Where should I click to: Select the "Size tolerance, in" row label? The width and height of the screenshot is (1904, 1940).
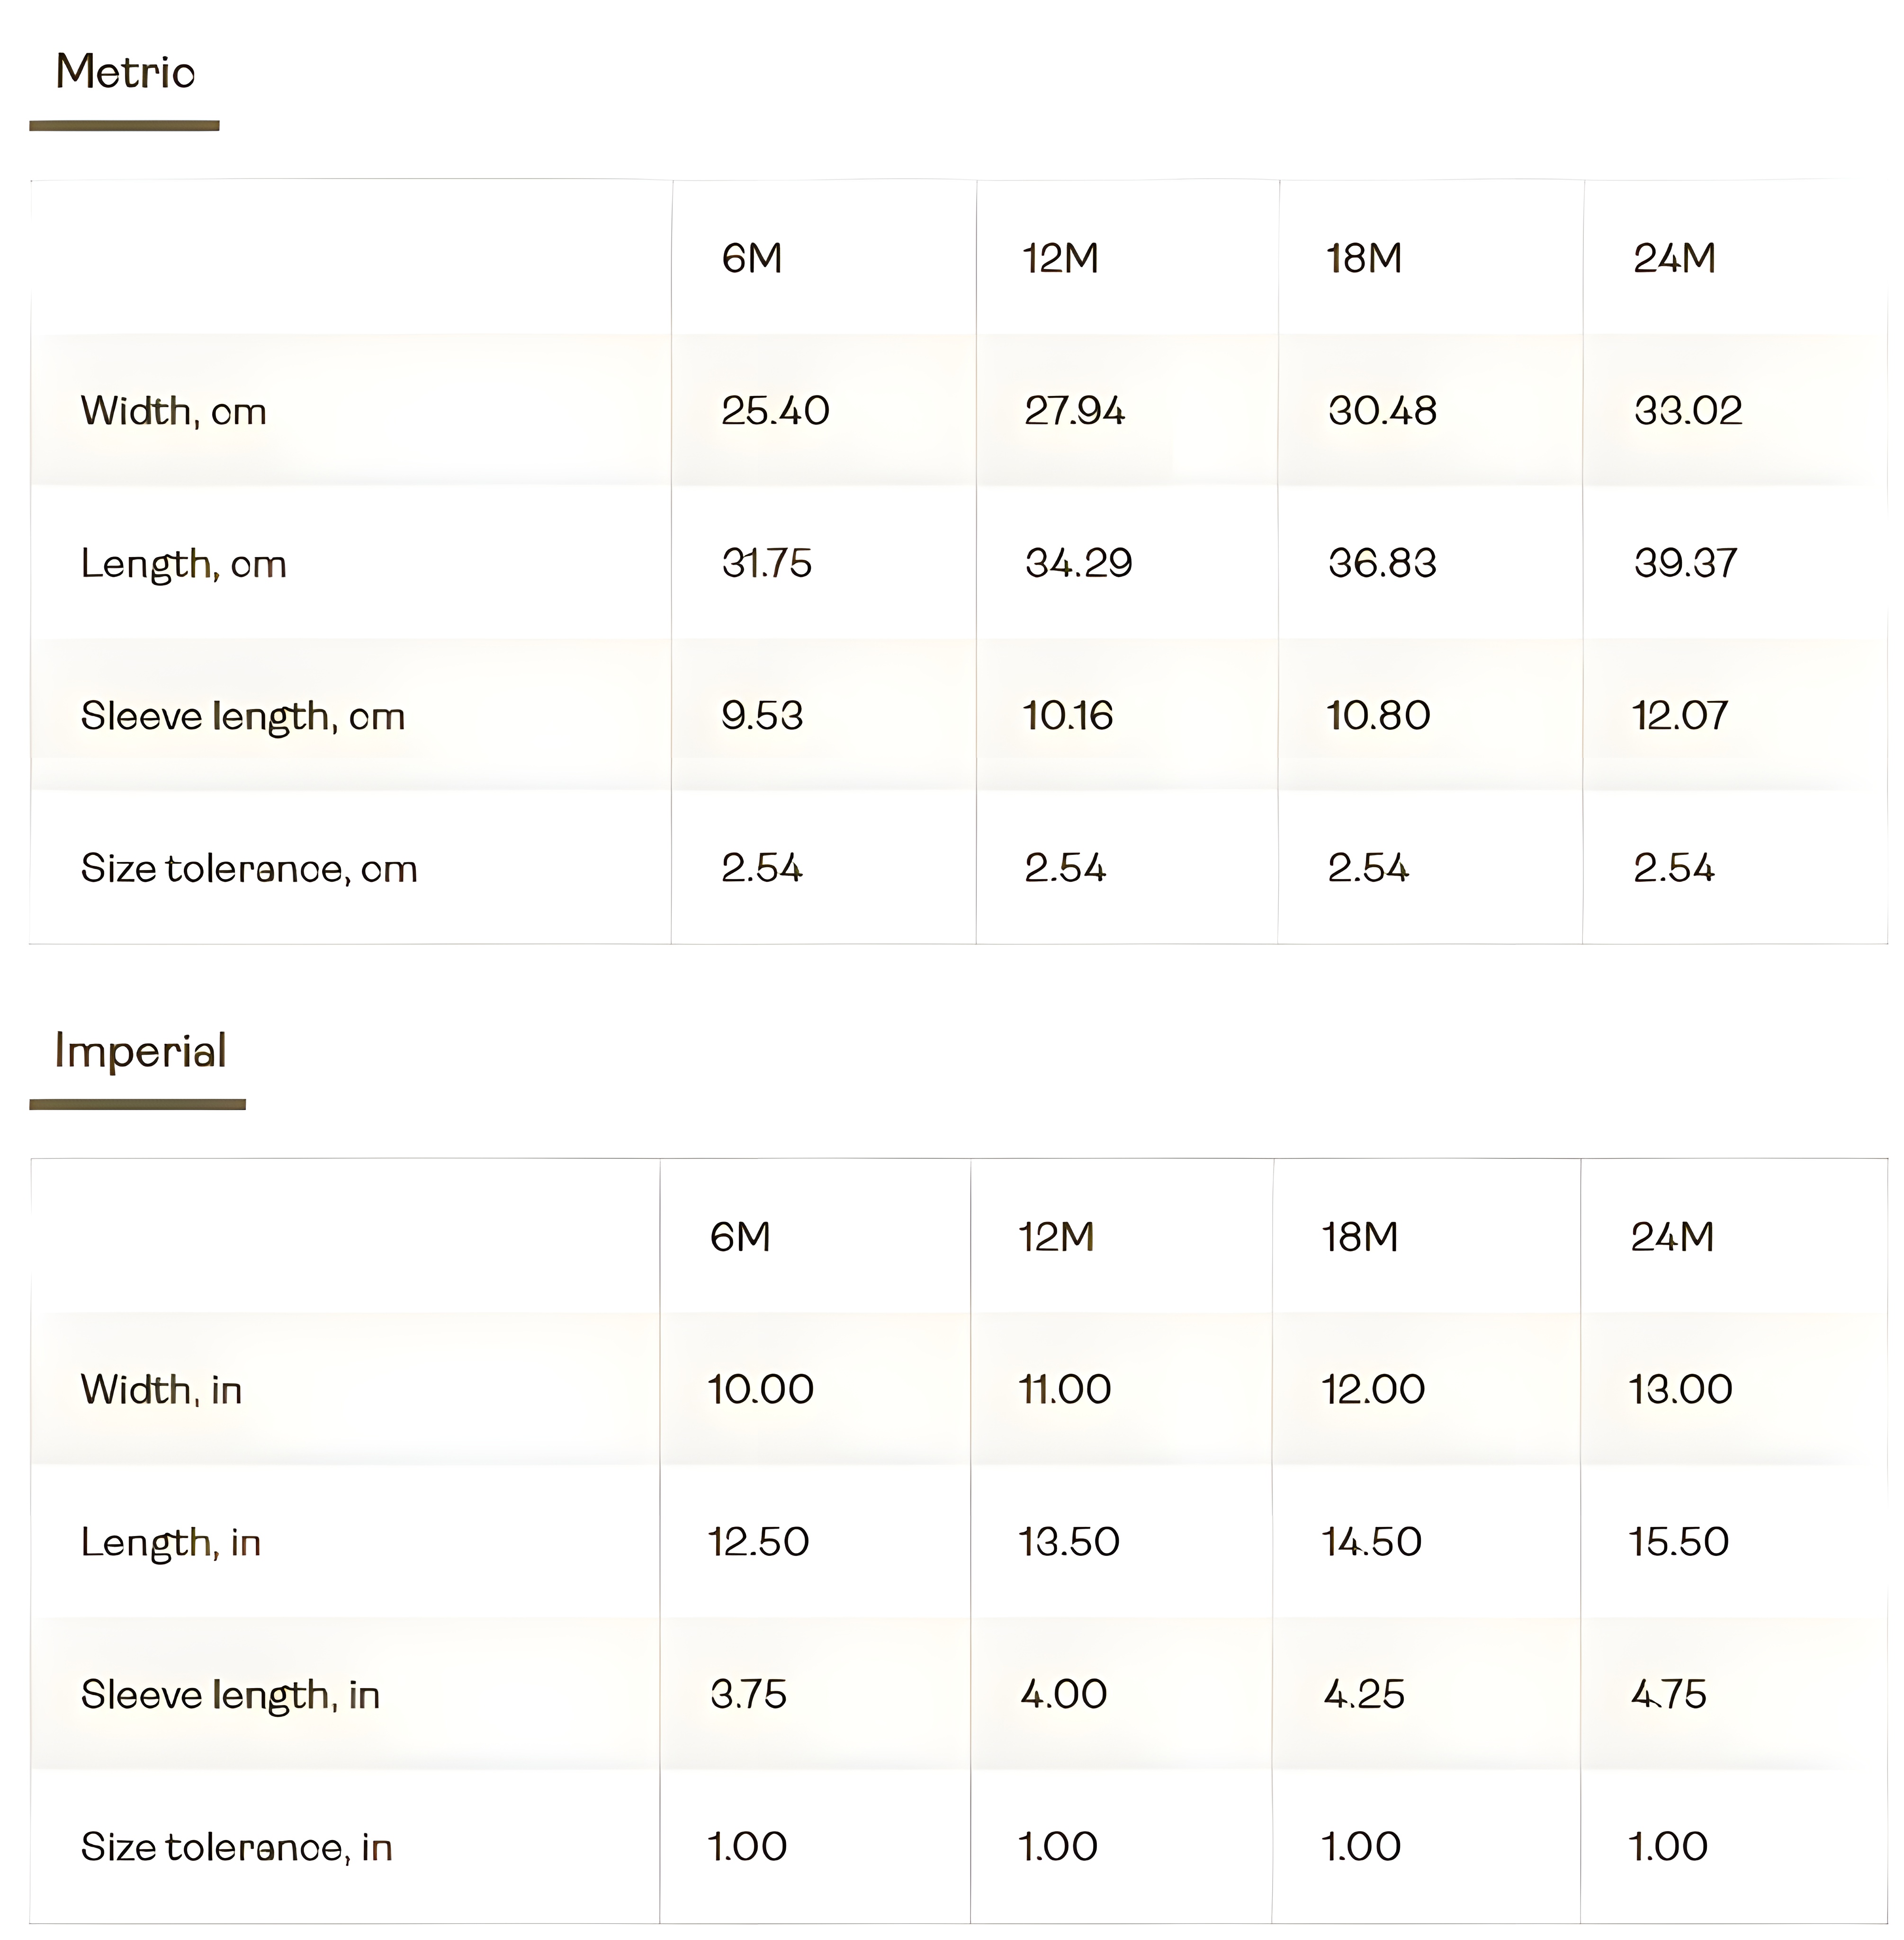(236, 1847)
